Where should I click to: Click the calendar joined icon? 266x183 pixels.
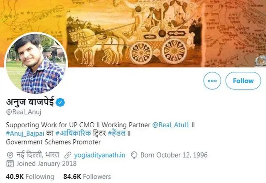pos(10,164)
